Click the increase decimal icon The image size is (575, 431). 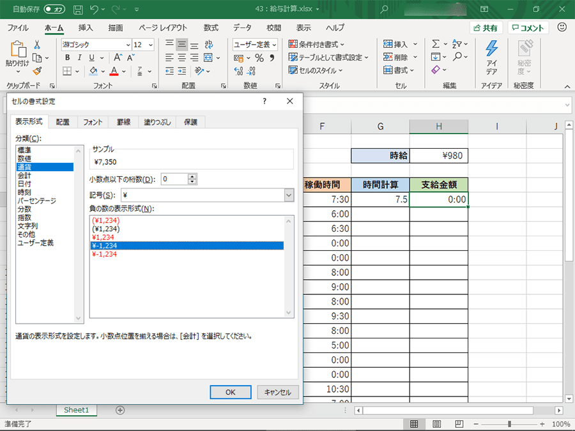tap(238, 71)
